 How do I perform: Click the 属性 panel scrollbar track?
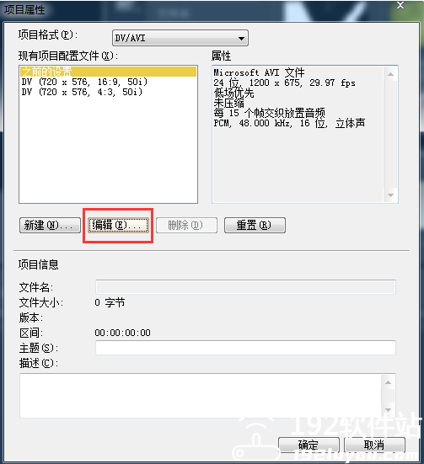coord(390,135)
